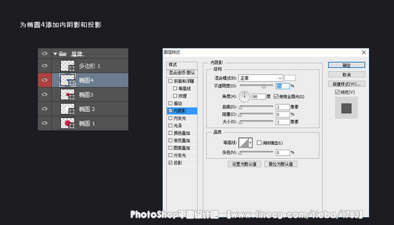Viewport: 394px width, 225px height.
Task: Click the 质感 group folder icon
Action: click(63, 53)
